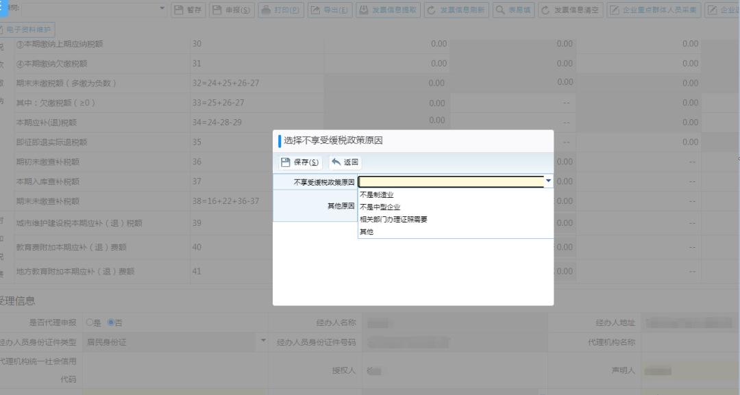Click 发票信息刷新 in the toolbar

(456, 10)
